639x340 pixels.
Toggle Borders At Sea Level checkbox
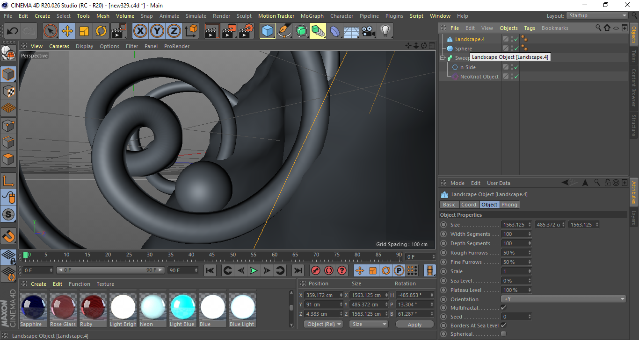(x=503, y=325)
